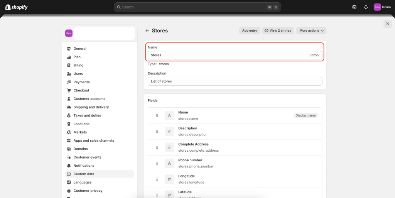This screenshot has width=395, height=198.
Task: Click the General settings store icon
Action: tap(69, 49)
